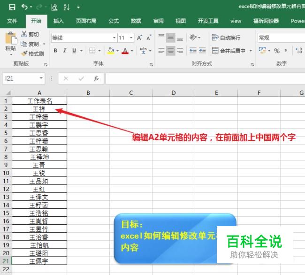Click the Accounting Number Format icon
305x275 pixels.
tap(262, 51)
